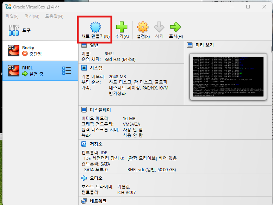Image resolution: width=273 pixels, height=205 pixels.
Task: Click the '[광학 드라이브] 비어 있음' entry
Action: tap(152, 158)
